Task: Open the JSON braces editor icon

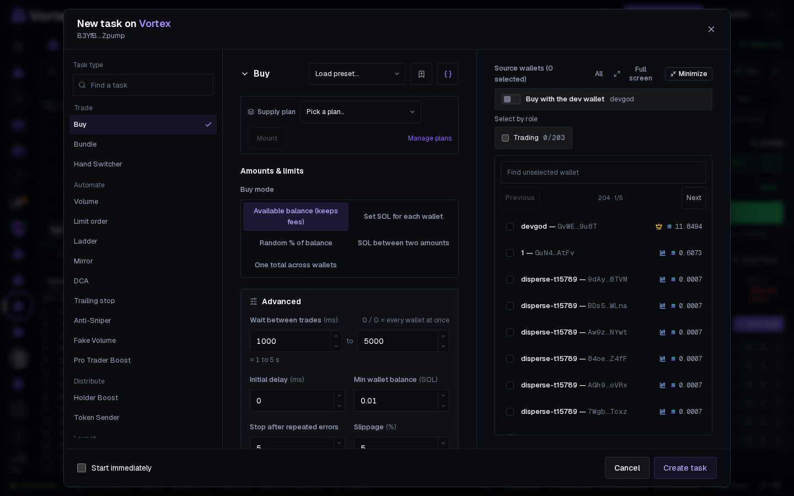Action: [x=448, y=74]
